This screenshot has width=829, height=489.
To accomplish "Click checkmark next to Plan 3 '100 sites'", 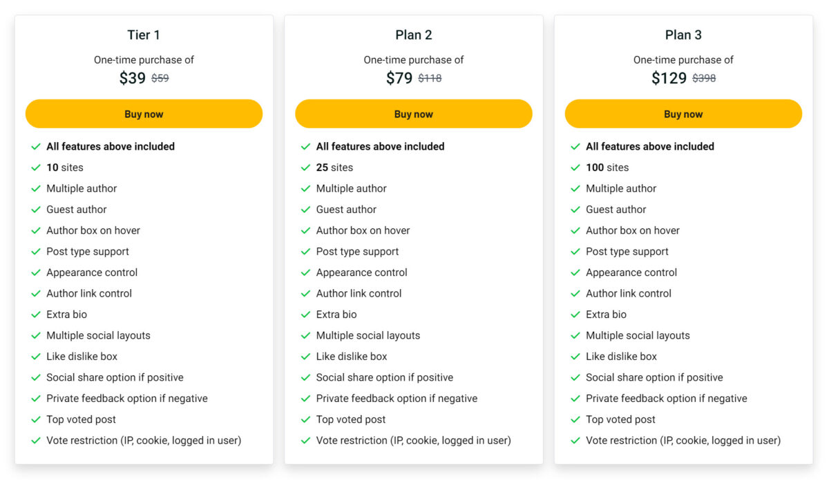I will pyautogui.click(x=575, y=168).
